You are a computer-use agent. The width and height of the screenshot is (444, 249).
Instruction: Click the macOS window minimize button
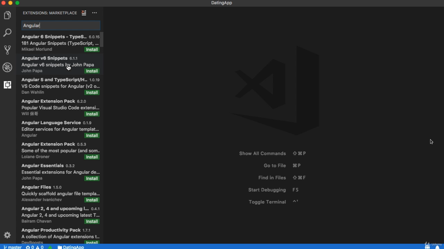[x=11, y=3]
